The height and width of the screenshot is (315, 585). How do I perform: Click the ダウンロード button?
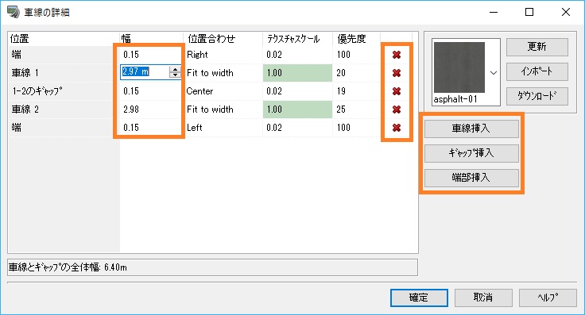click(x=537, y=96)
